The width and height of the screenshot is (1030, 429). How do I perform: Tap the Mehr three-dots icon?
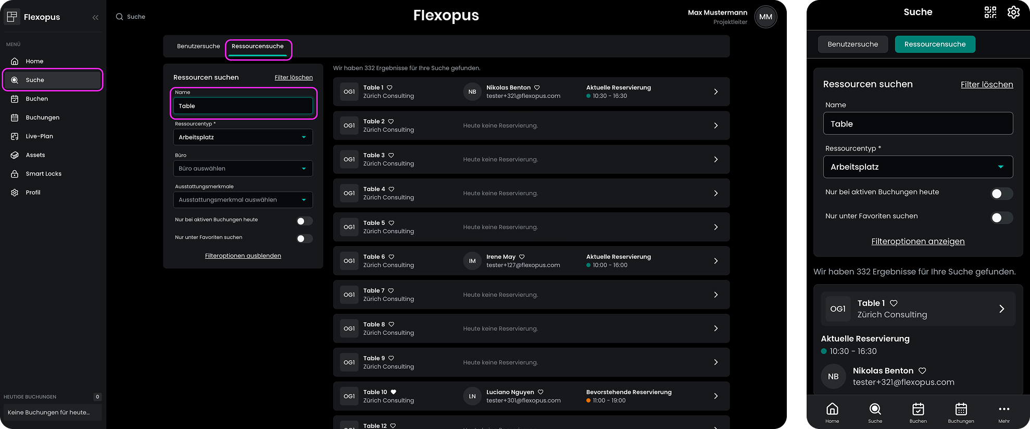(x=1004, y=412)
